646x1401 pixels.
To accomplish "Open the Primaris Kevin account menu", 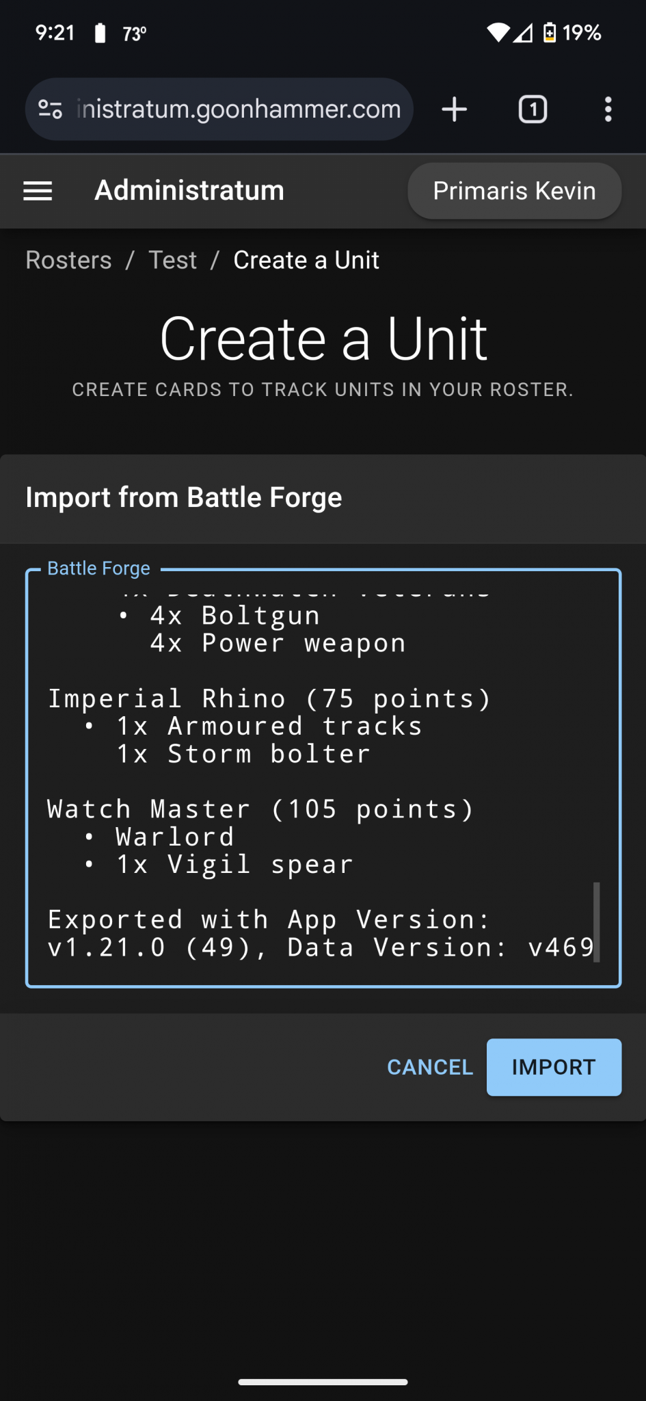I will [513, 191].
